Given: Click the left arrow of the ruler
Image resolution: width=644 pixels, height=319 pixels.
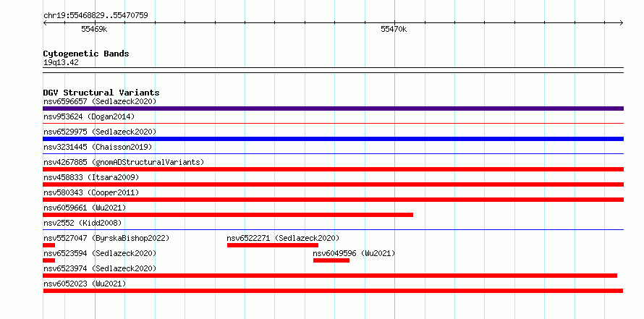Looking at the screenshot, I should [45, 23].
